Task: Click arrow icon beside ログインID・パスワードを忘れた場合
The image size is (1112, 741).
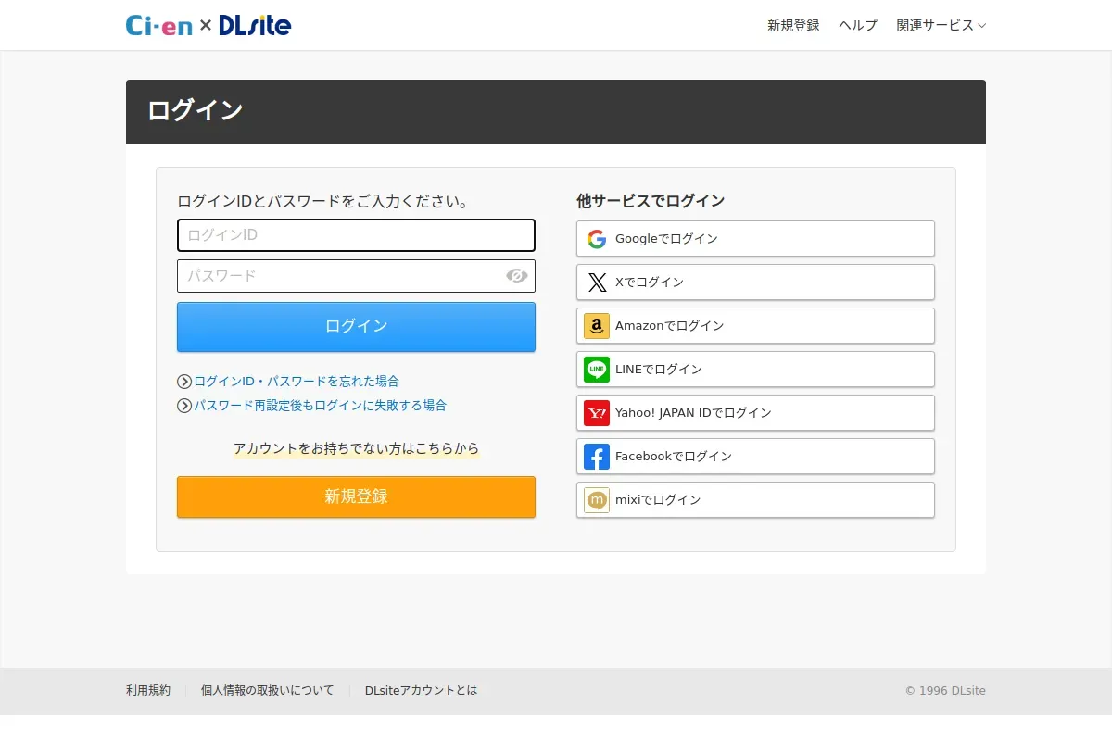Action: (x=184, y=382)
